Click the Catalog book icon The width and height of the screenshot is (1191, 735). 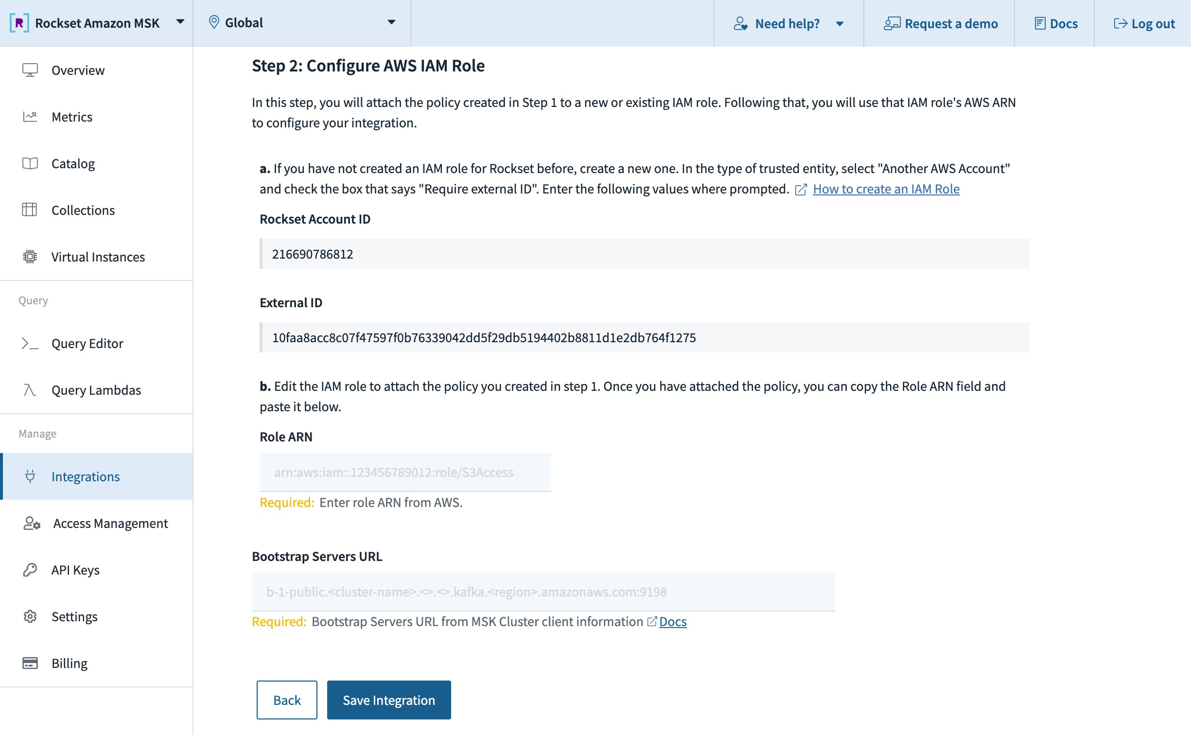(30, 163)
